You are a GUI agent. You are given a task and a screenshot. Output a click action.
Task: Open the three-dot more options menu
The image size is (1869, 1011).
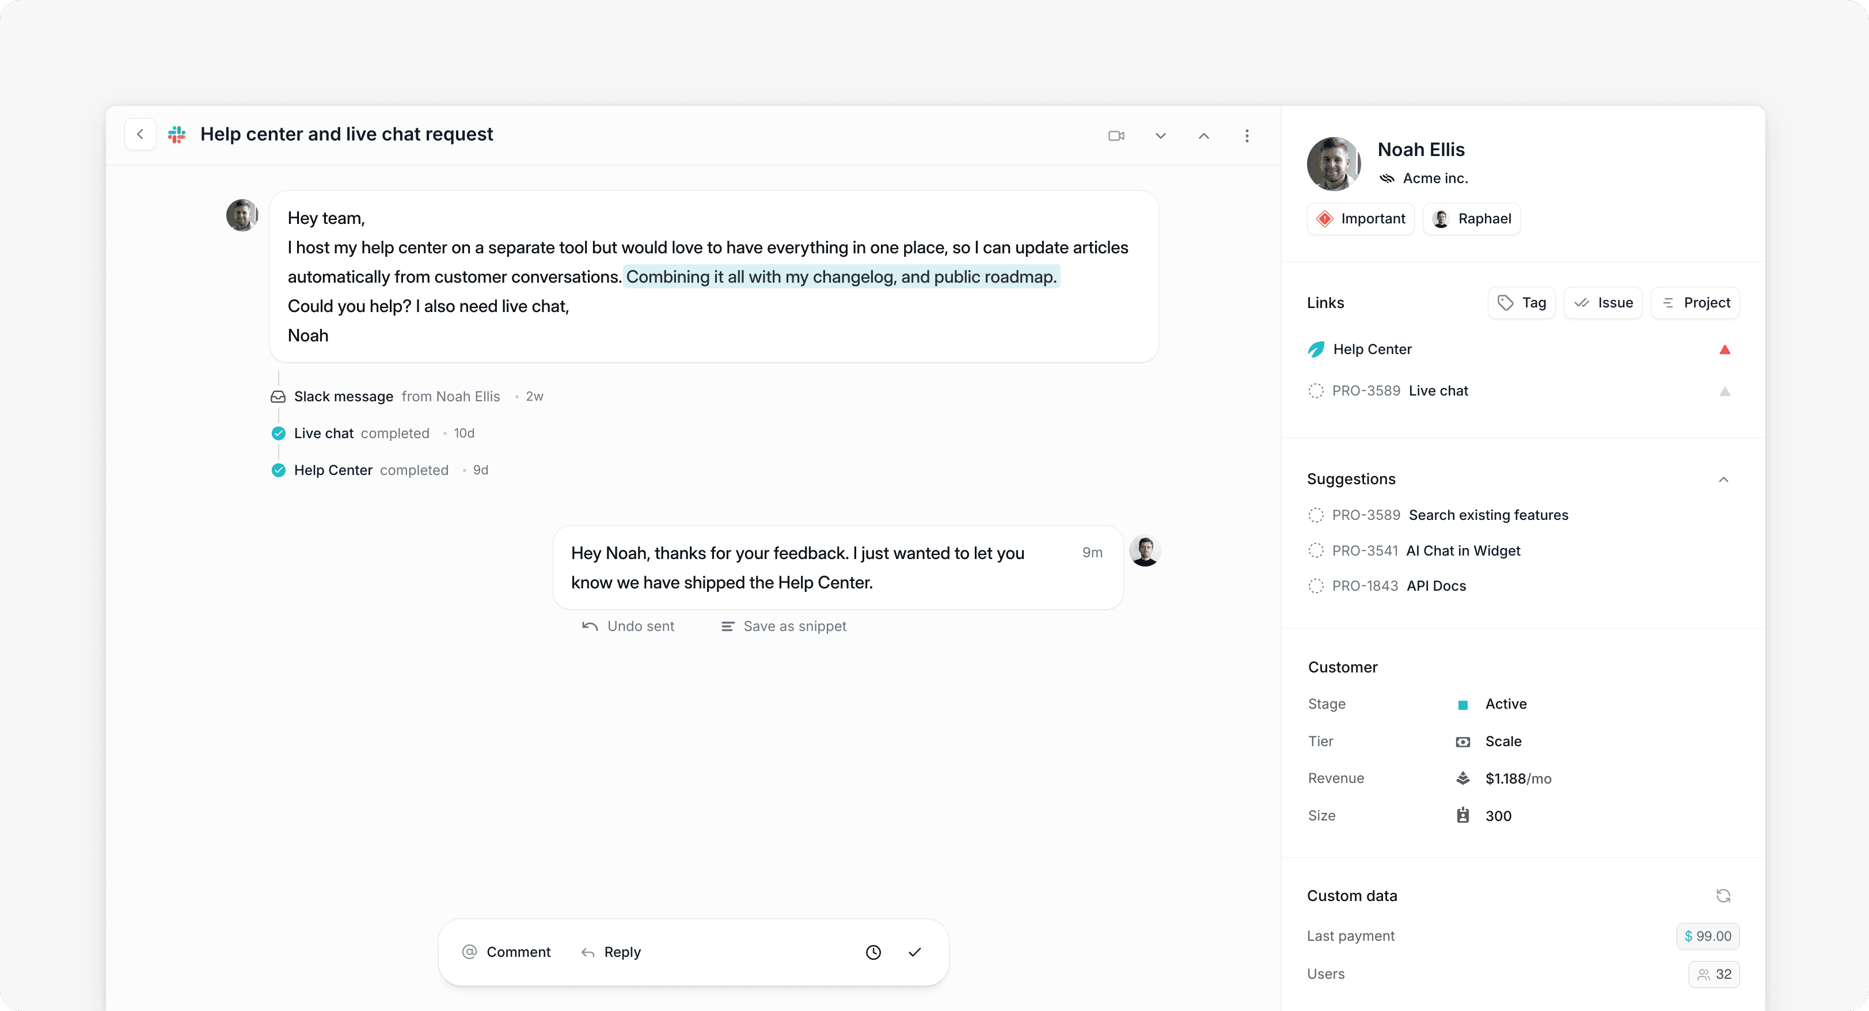[x=1247, y=136]
